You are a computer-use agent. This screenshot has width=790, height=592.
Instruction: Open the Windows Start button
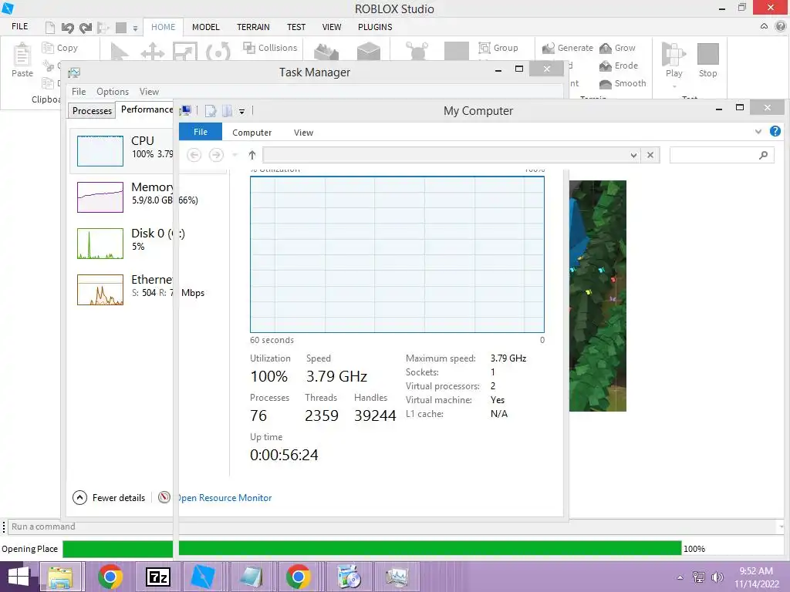tap(19, 577)
